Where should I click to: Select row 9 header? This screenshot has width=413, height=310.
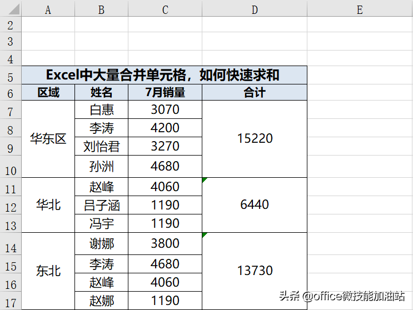(11, 146)
